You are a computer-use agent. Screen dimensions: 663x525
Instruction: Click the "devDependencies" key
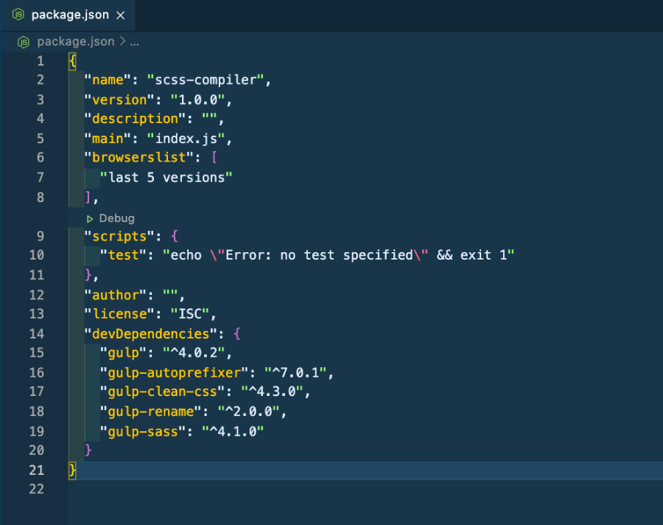151,334
